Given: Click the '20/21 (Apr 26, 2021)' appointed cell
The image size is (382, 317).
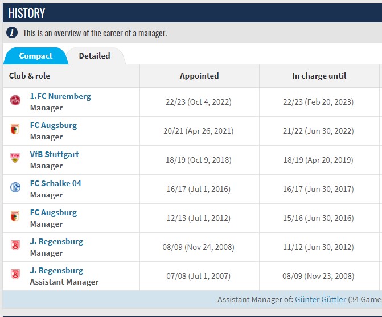Looking at the screenshot, I should pos(199,131).
